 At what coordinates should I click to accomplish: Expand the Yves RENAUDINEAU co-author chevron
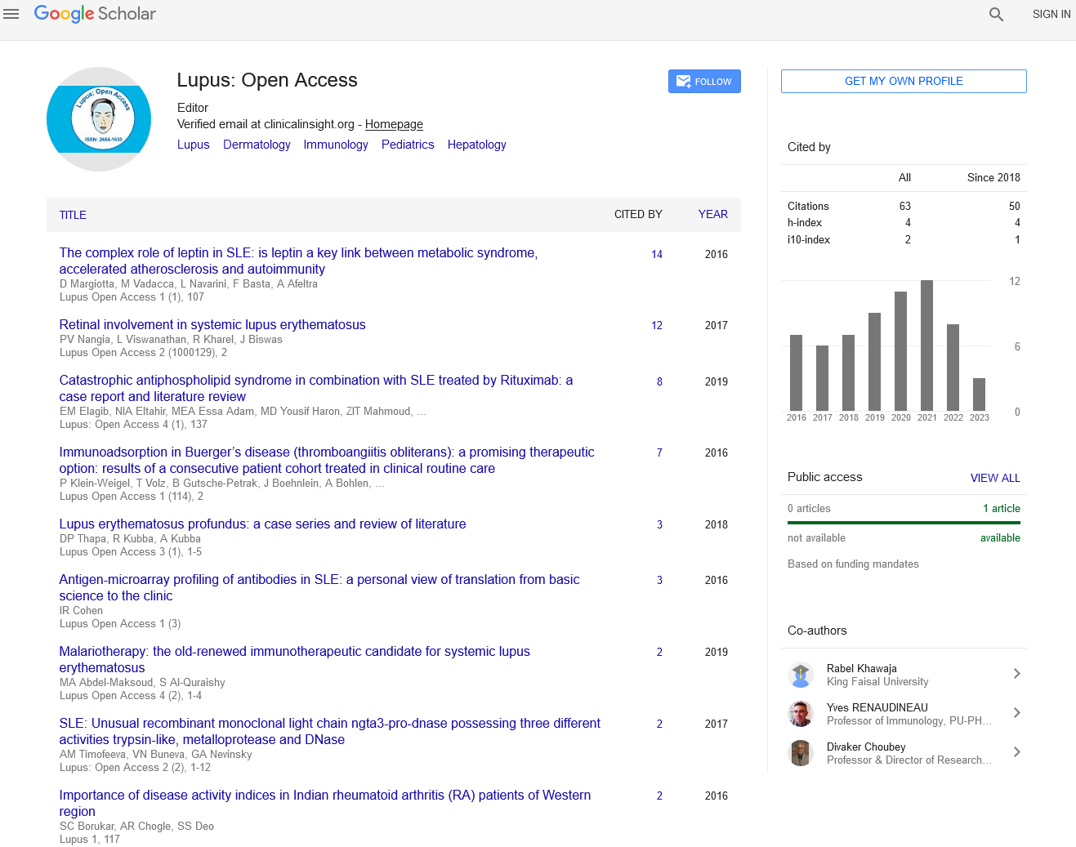(x=1016, y=713)
